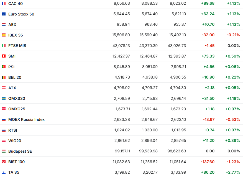
Task: Click the EU flag icon beside Euro Stoxx 50
Action: pyautogui.click(x=4, y=14)
